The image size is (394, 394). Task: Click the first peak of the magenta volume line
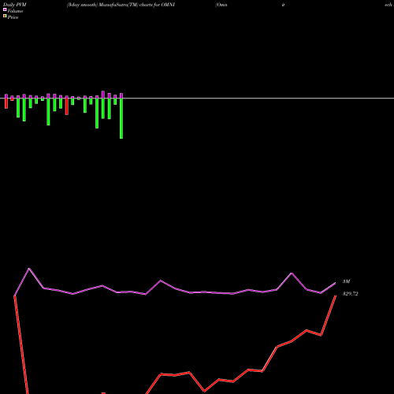[x=29, y=269]
